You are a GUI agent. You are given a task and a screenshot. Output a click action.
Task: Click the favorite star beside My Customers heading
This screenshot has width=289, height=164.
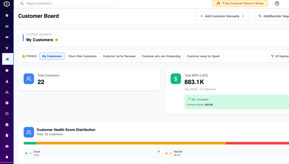56,40
